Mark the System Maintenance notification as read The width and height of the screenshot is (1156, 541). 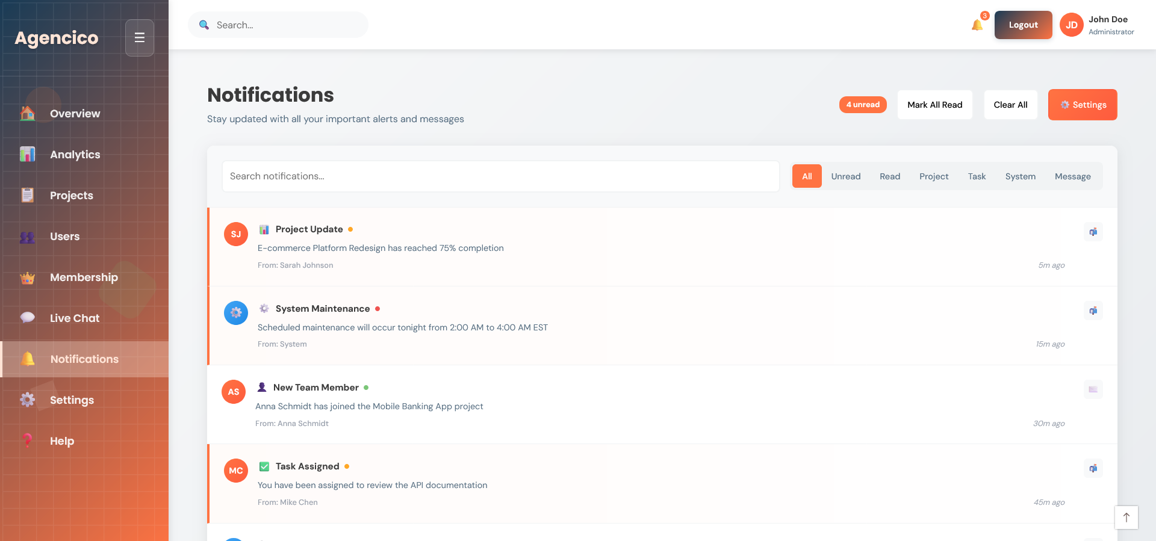pos(1093,311)
